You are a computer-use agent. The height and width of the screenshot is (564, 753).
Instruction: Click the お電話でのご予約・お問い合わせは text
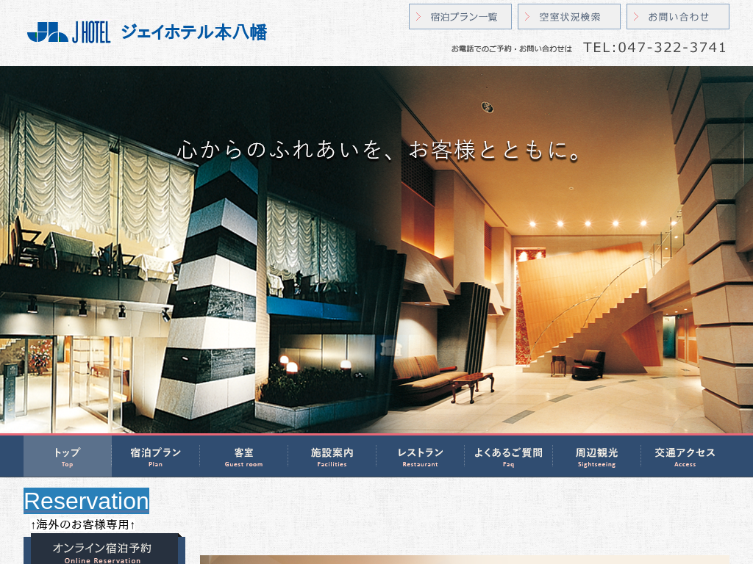(512, 49)
